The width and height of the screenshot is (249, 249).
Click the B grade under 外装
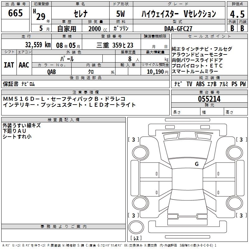point(232,28)
